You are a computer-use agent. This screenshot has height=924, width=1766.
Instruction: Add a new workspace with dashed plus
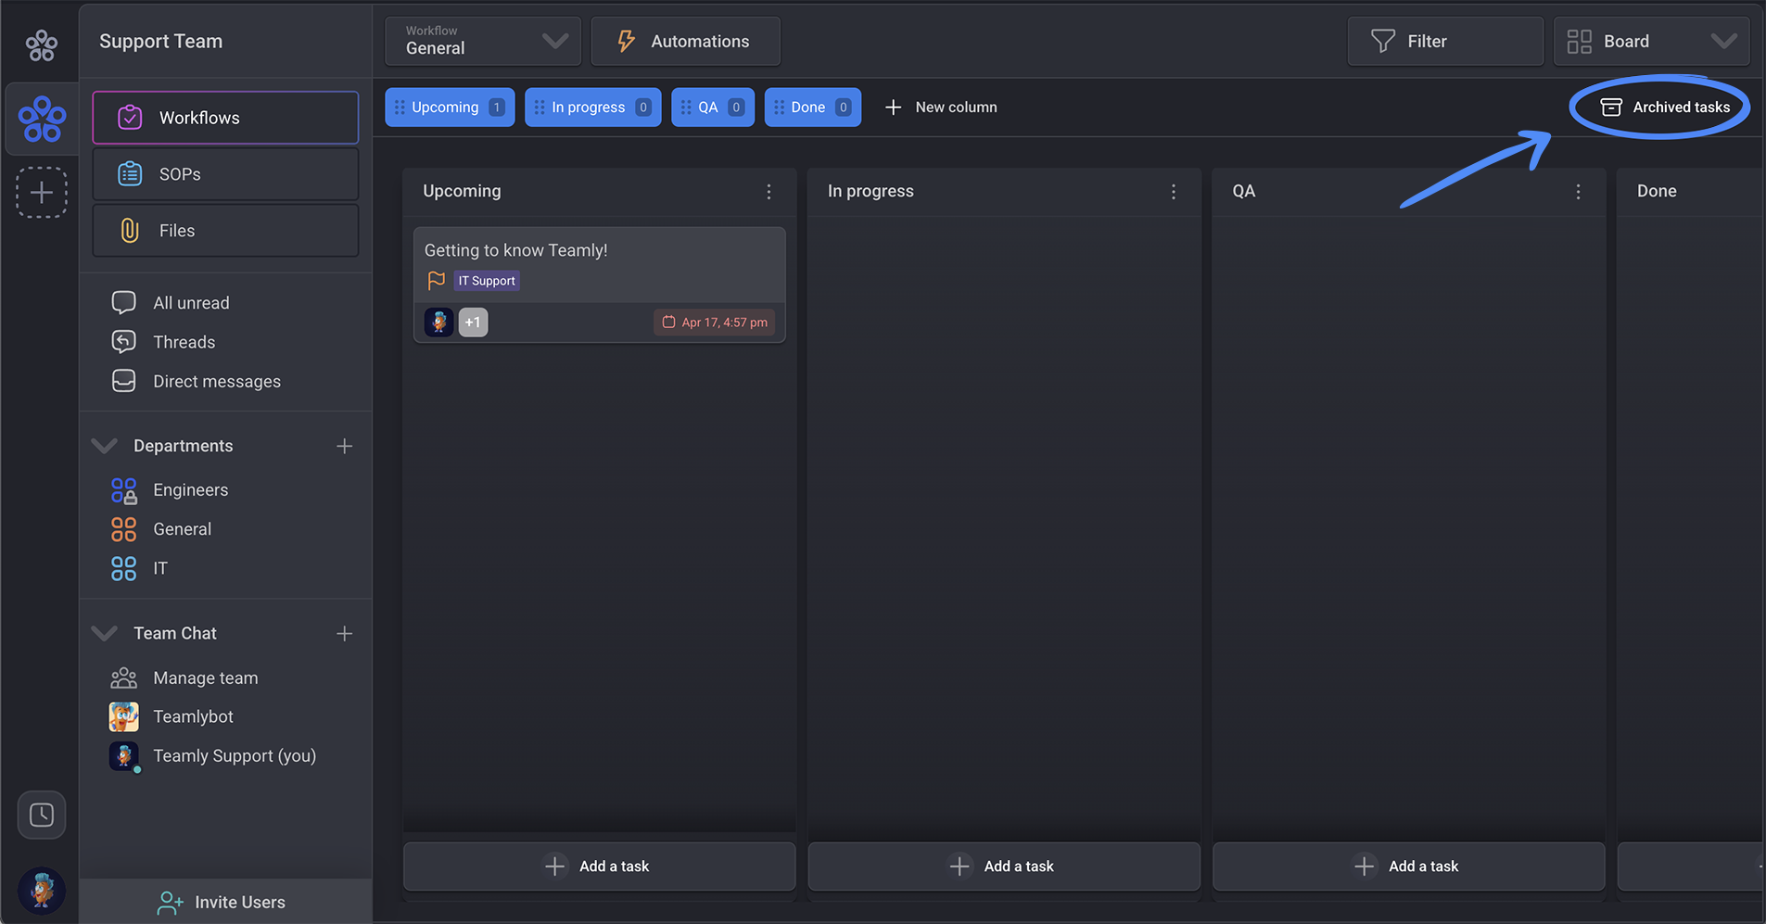[x=42, y=192]
